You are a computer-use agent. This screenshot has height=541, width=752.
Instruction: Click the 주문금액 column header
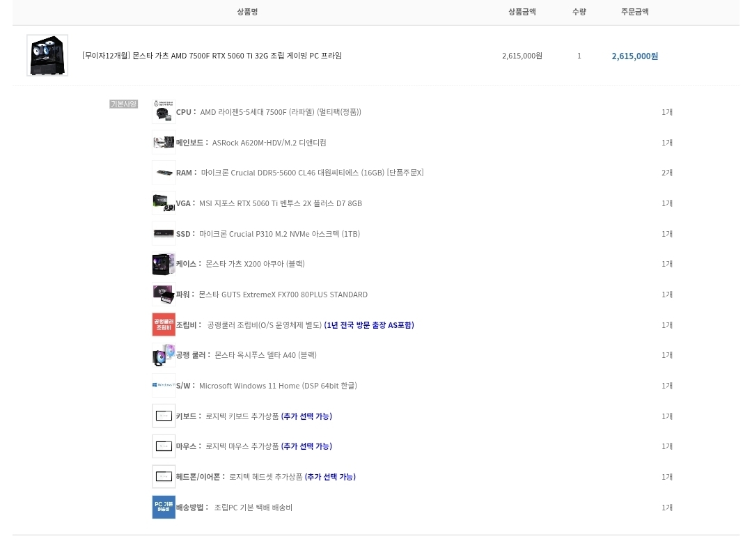tap(634, 12)
